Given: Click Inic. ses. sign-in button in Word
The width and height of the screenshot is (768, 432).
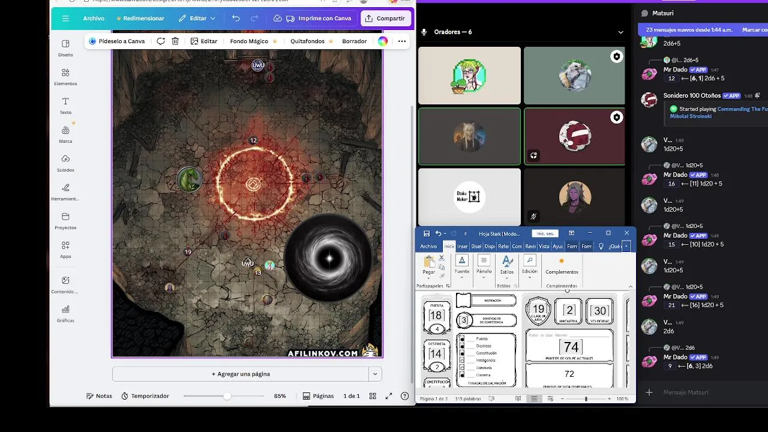Looking at the screenshot, I should (x=545, y=233).
